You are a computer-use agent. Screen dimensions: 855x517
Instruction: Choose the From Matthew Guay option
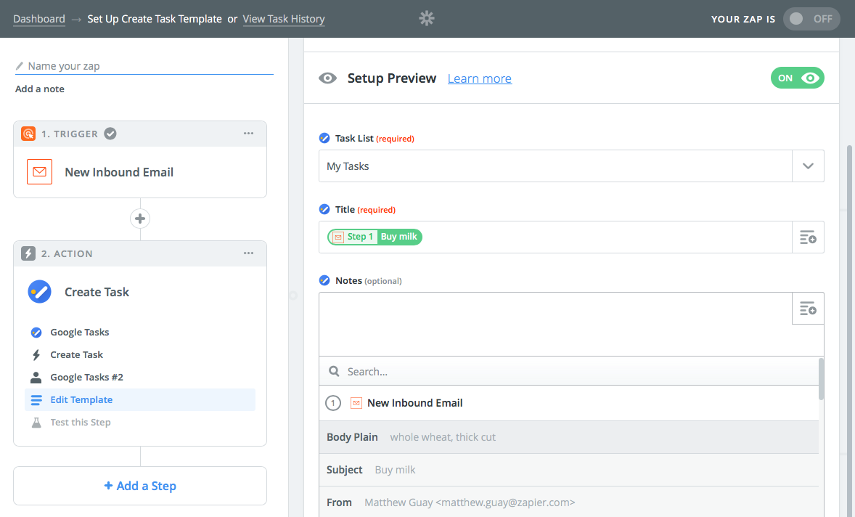pyautogui.click(x=569, y=502)
